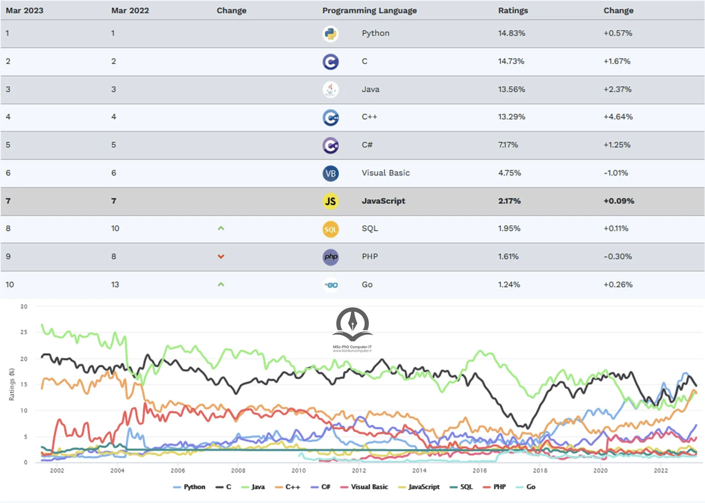Click the Python logo icon

330,34
